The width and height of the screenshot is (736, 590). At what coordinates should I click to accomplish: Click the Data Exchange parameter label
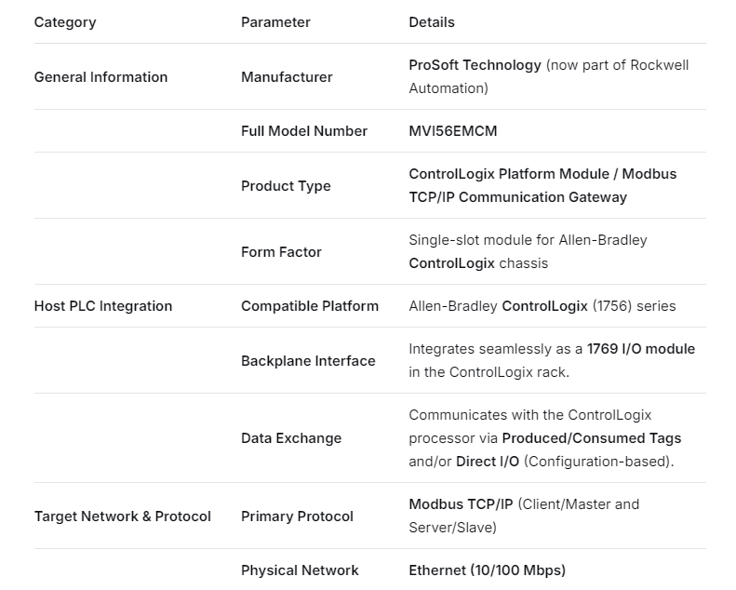[291, 438]
